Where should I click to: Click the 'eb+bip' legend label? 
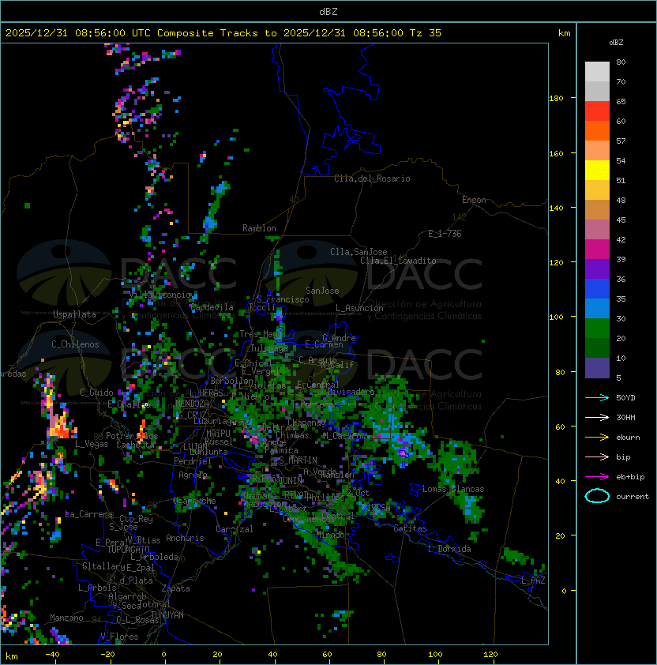[x=630, y=477]
